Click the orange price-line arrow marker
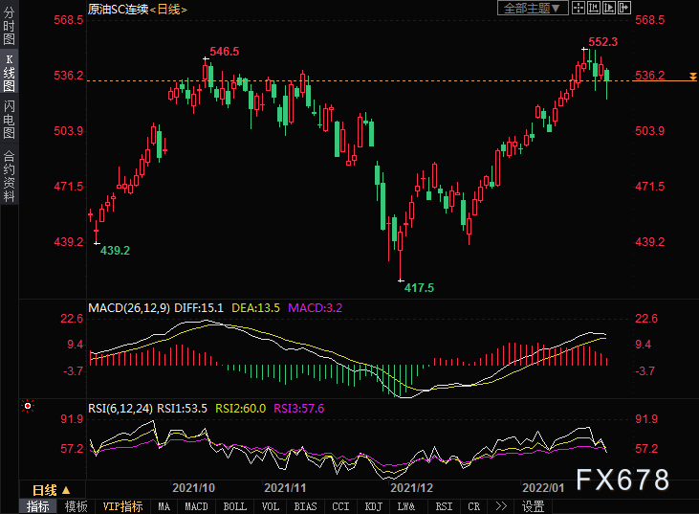The width and height of the screenshot is (699, 514). pyautogui.click(x=692, y=77)
